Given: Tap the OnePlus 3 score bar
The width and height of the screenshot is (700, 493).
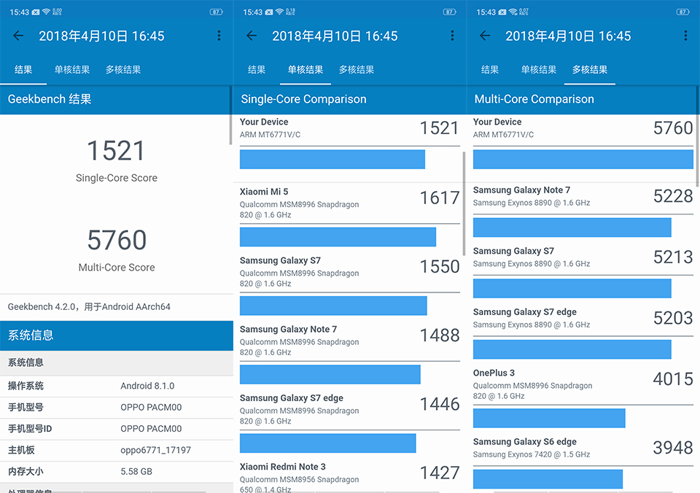Looking at the screenshot, I should tap(549, 418).
